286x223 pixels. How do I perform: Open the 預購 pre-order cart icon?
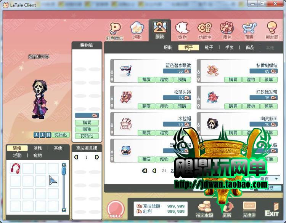click(x=249, y=30)
